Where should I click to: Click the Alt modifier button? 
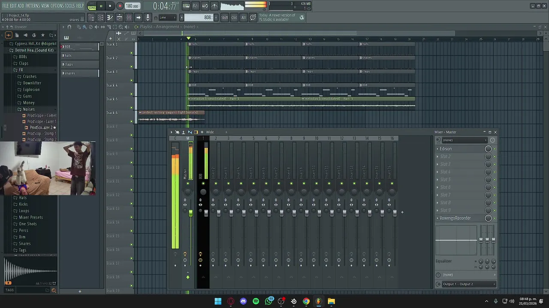pos(244,18)
